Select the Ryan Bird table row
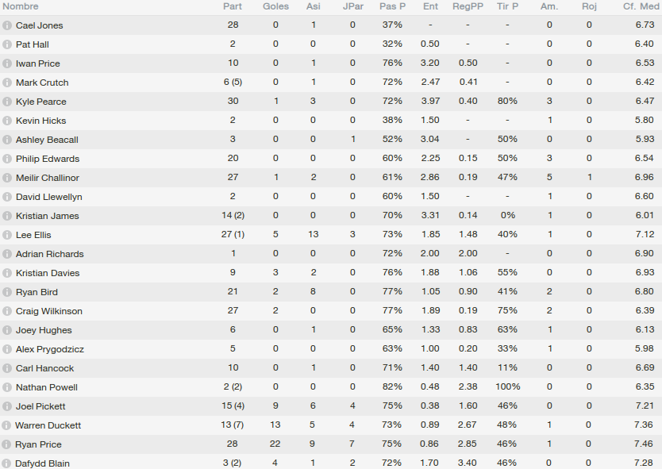Screen dimensions: 662x469 pos(331,292)
